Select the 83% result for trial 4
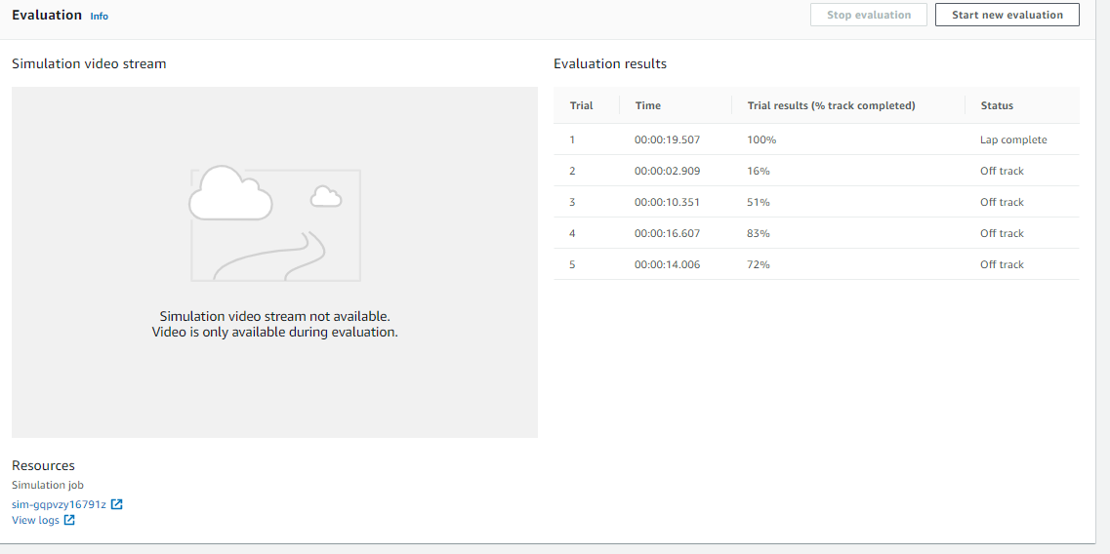The width and height of the screenshot is (1110, 554). [x=759, y=233]
